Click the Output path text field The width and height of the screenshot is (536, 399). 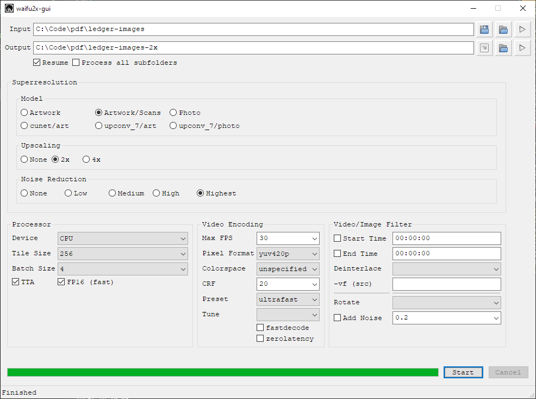(253, 48)
